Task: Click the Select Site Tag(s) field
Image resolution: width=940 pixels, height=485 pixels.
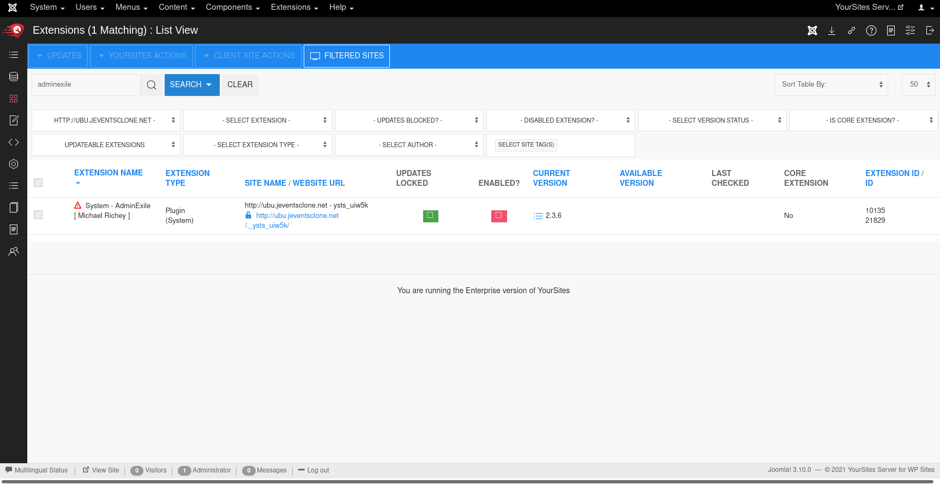Action: pos(561,145)
